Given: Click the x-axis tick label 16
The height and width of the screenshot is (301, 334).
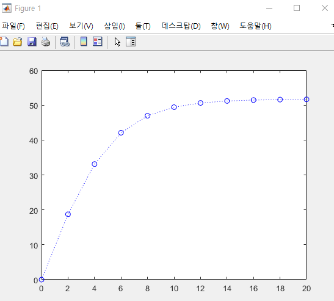Looking at the screenshot, I should 253,288.
